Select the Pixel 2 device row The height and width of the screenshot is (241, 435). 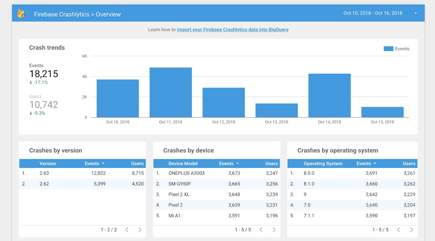pos(217,205)
